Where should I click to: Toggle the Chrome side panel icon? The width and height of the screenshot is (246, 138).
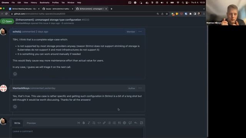[195, 14]
